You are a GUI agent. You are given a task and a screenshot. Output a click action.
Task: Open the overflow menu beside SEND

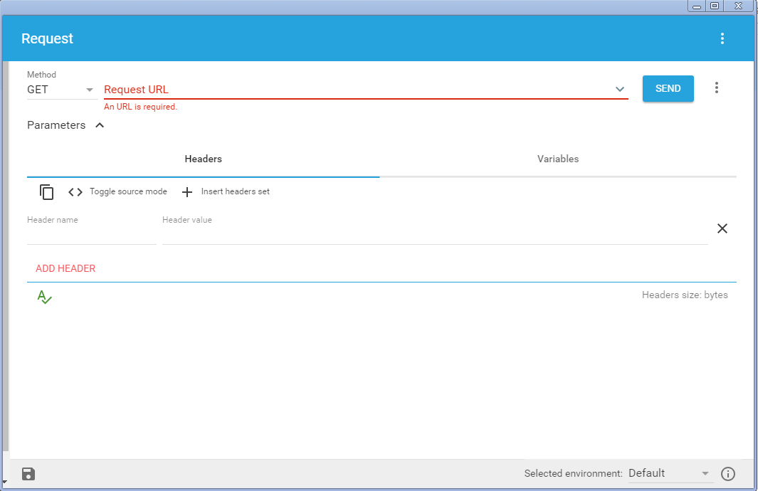click(716, 87)
